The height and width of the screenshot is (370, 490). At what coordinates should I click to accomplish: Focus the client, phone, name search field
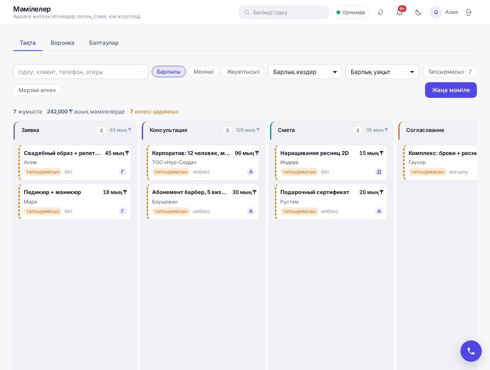[x=81, y=72]
